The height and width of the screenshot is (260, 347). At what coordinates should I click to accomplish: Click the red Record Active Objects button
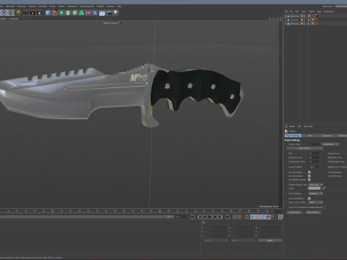point(234,217)
